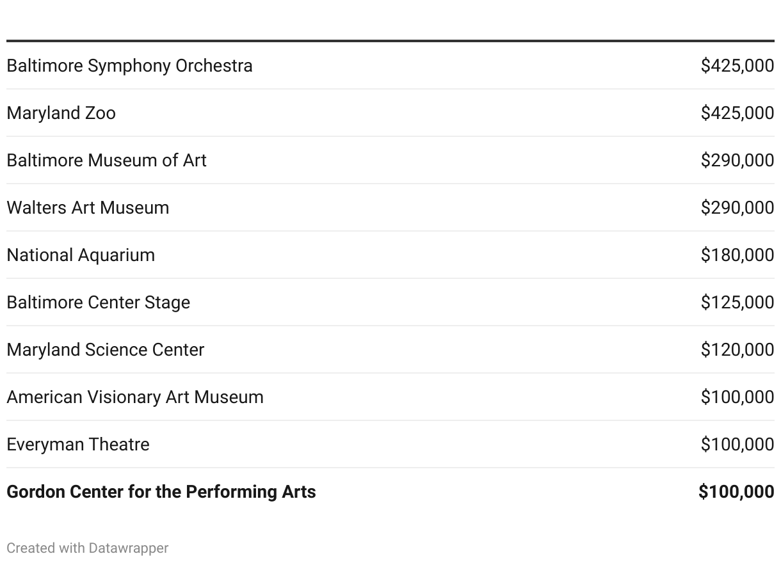Select the Baltimore Museum of Art label

106,161
